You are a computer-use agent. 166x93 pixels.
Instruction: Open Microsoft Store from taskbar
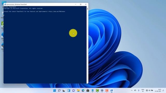[x=88, y=90]
